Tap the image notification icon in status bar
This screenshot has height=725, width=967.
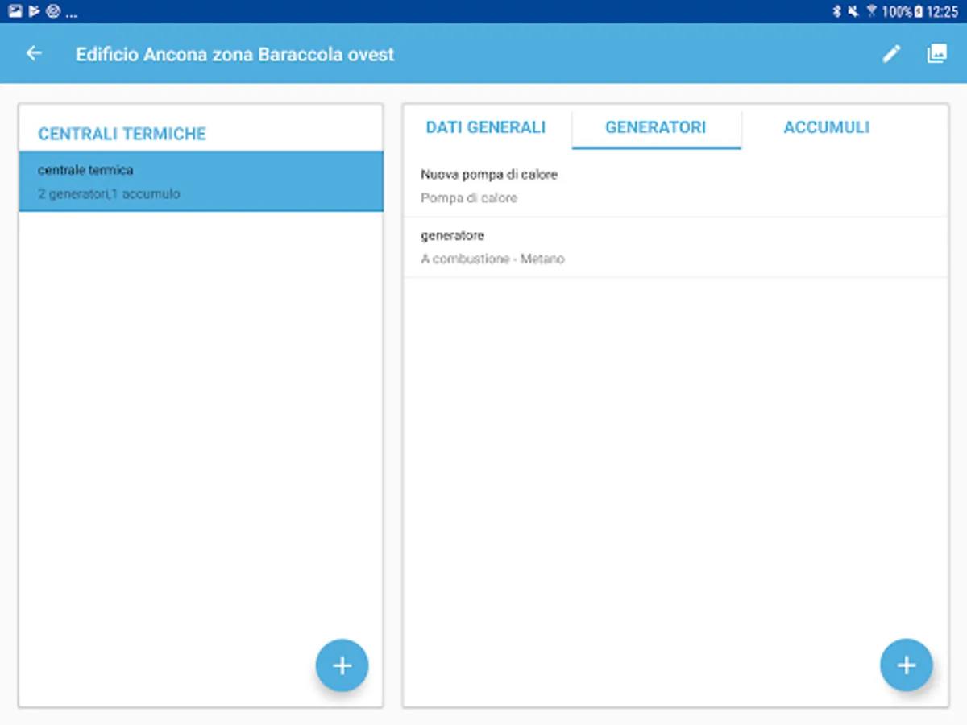[15, 11]
